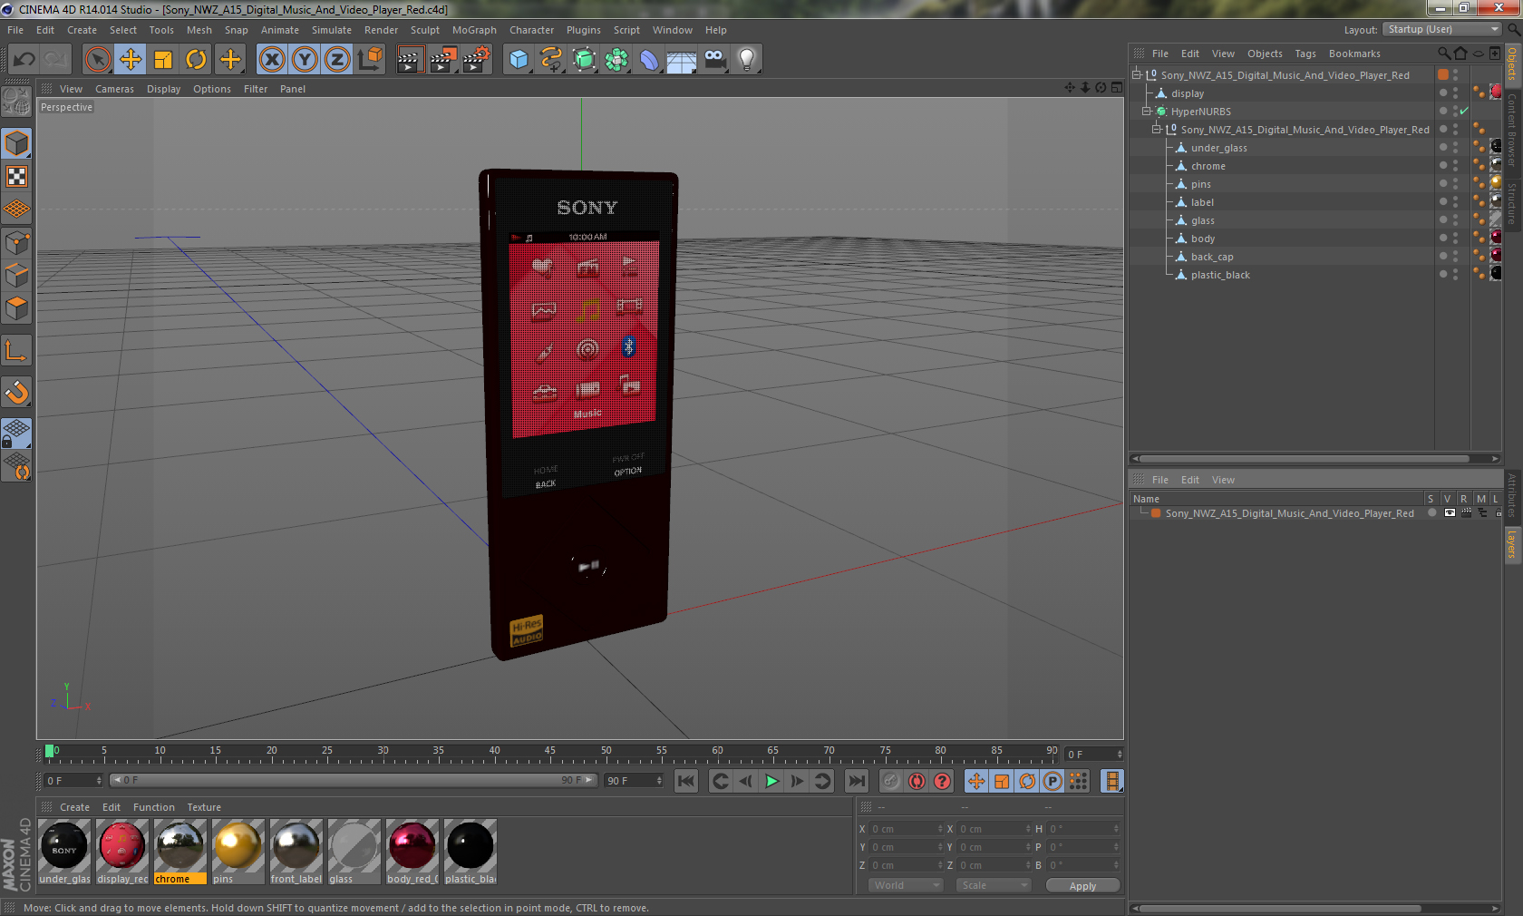Open Edit Render Settings icon
This screenshot has width=1523, height=916.
(x=476, y=60)
